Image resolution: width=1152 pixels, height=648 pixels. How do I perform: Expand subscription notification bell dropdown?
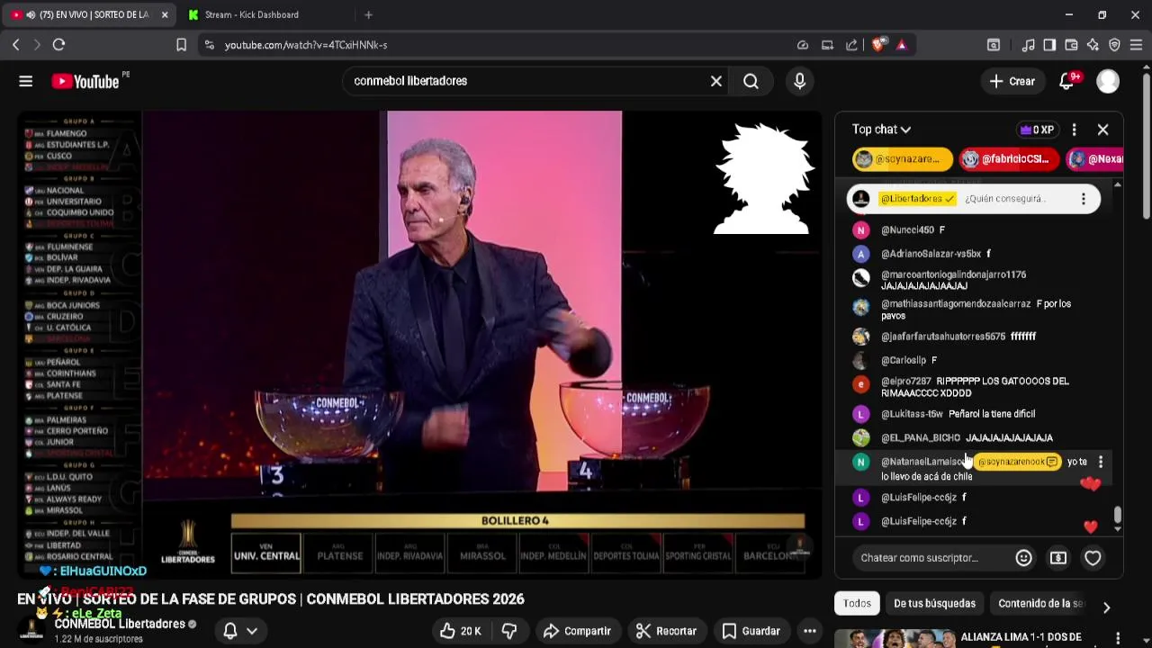click(x=240, y=631)
